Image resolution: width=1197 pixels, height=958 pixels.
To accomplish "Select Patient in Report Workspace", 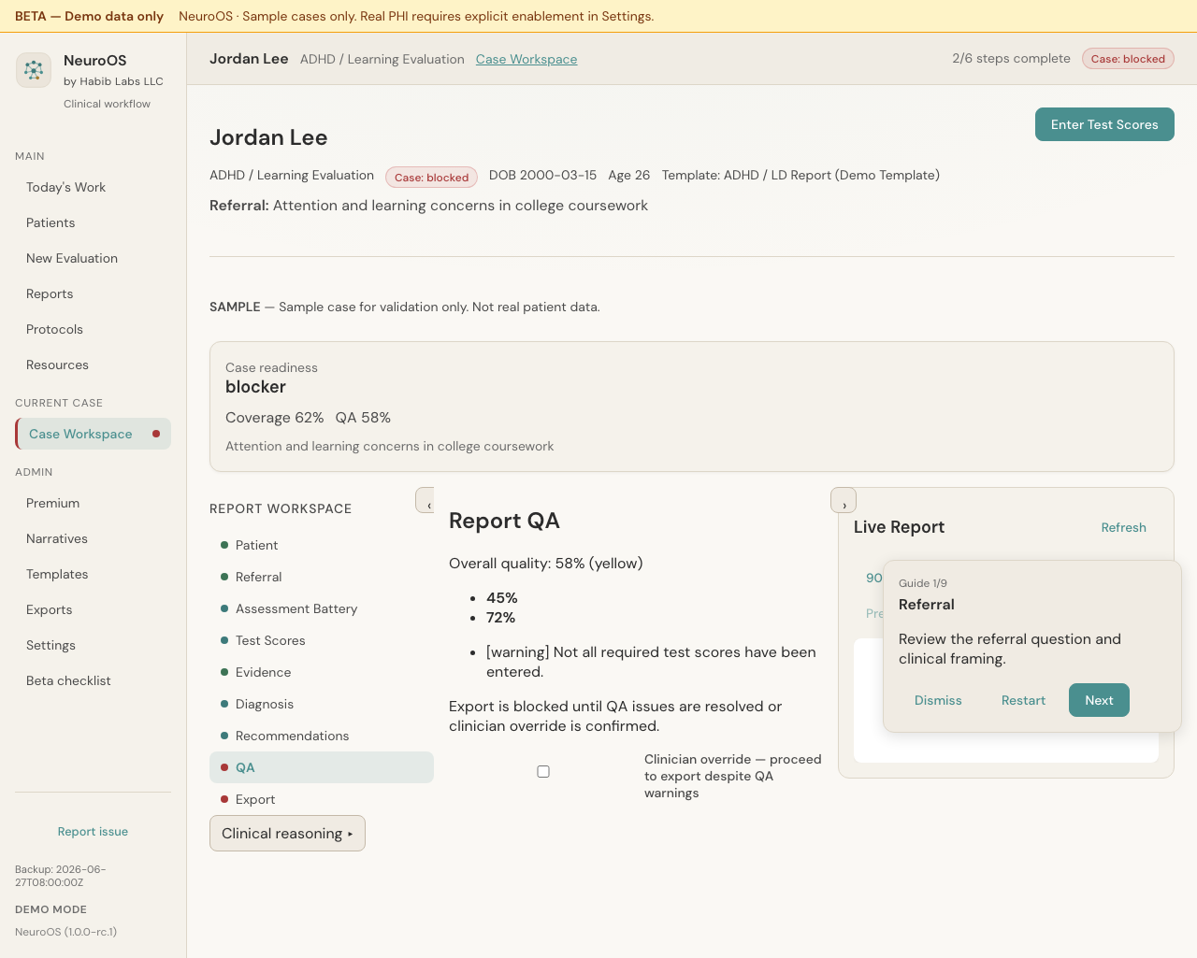I will [x=322, y=545].
